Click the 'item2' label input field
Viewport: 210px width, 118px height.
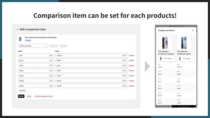pyautogui.click(x=36, y=76)
